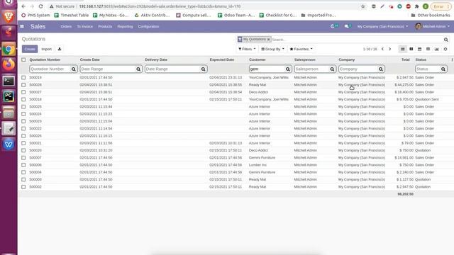Open optional columns menu at table header
The image size is (454, 255).
452,59
